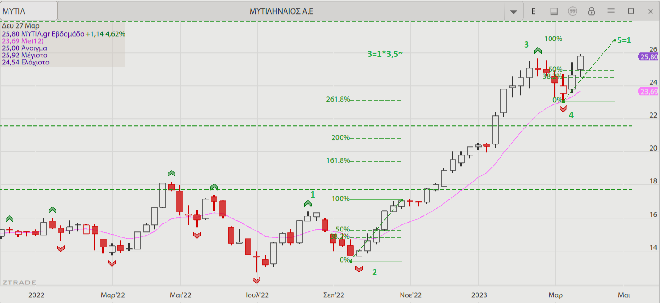Click the "2023" time axis label
The width and height of the screenshot is (660, 303).
click(479, 295)
